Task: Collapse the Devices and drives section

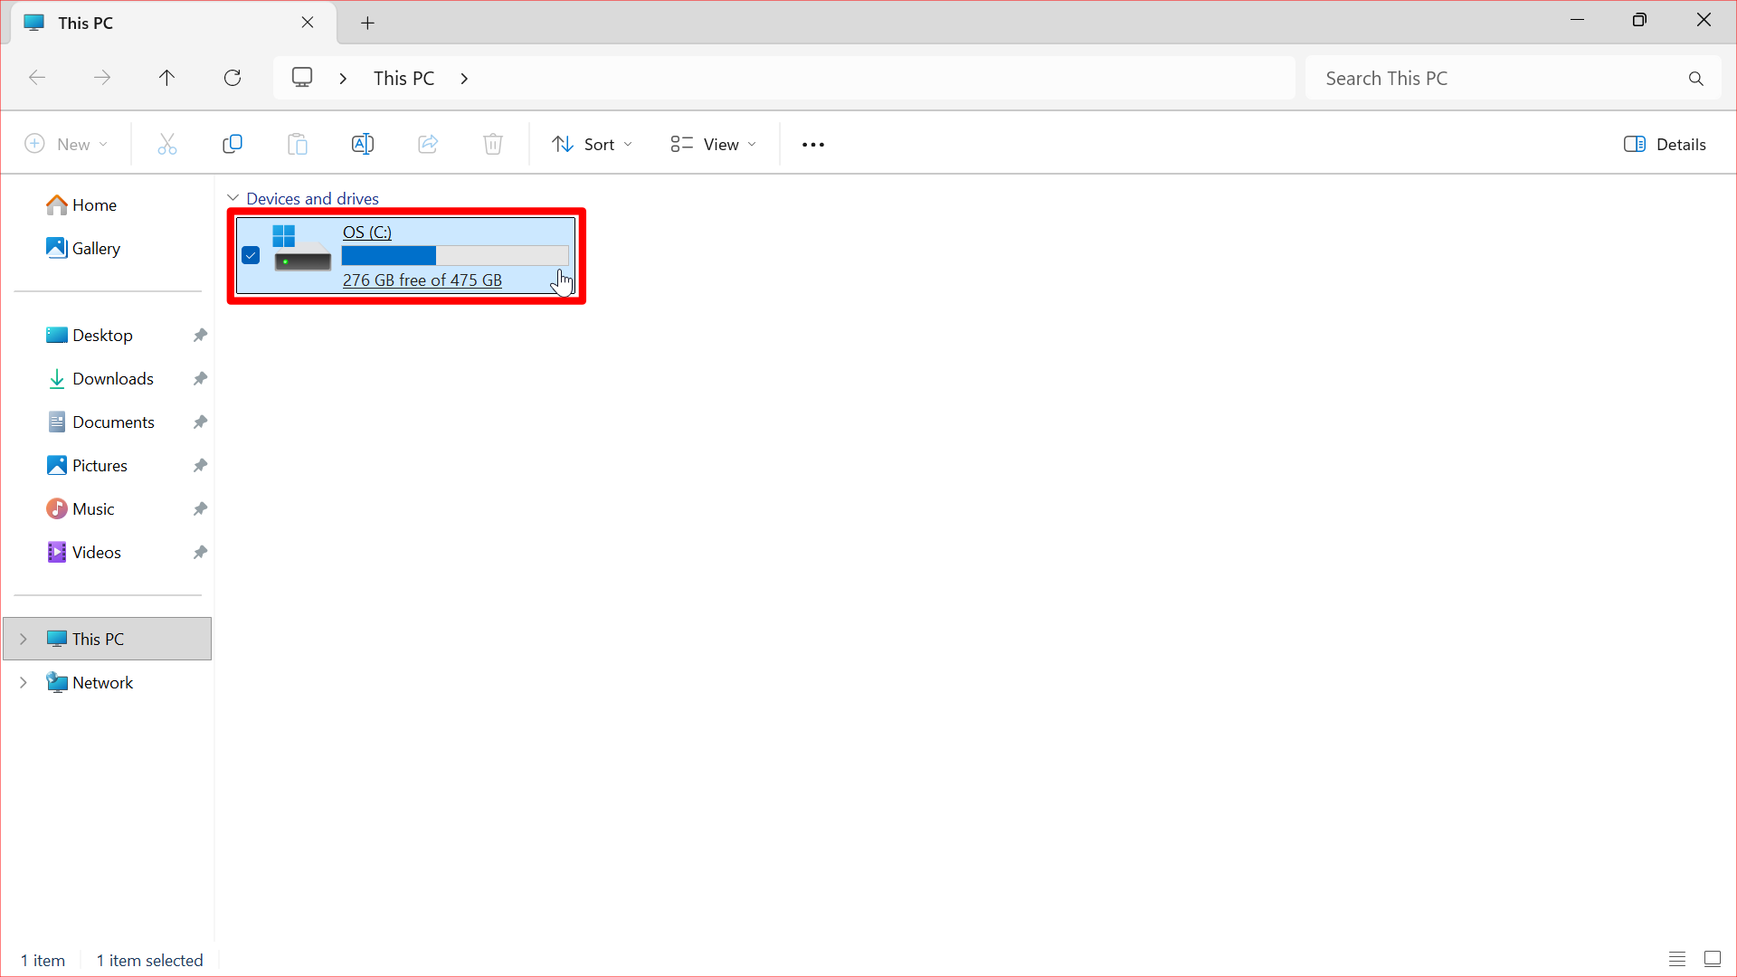Action: point(233,198)
